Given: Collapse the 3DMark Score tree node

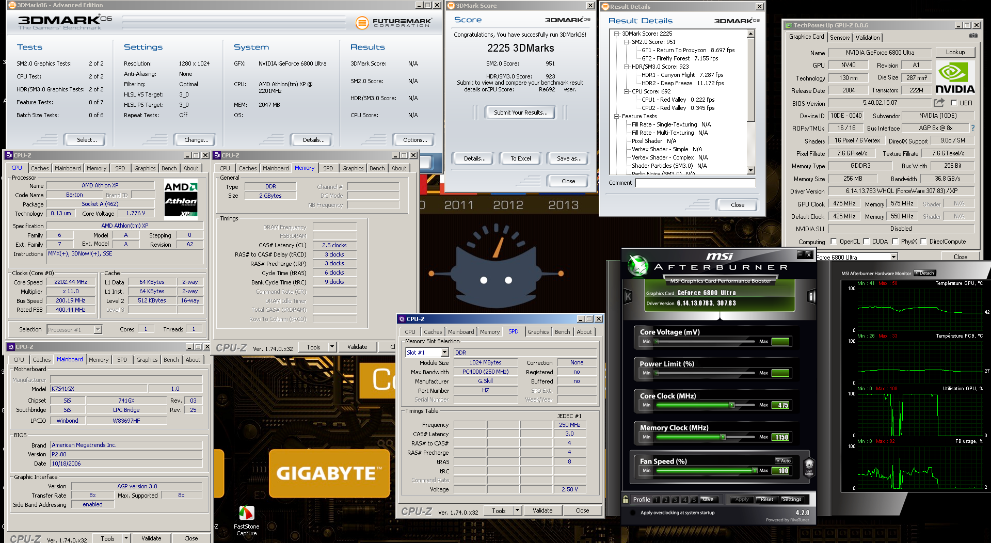Looking at the screenshot, I should click(616, 34).
